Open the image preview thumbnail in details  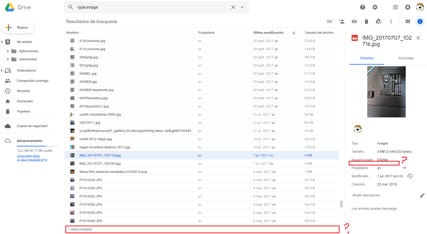[x=386, y=92]
